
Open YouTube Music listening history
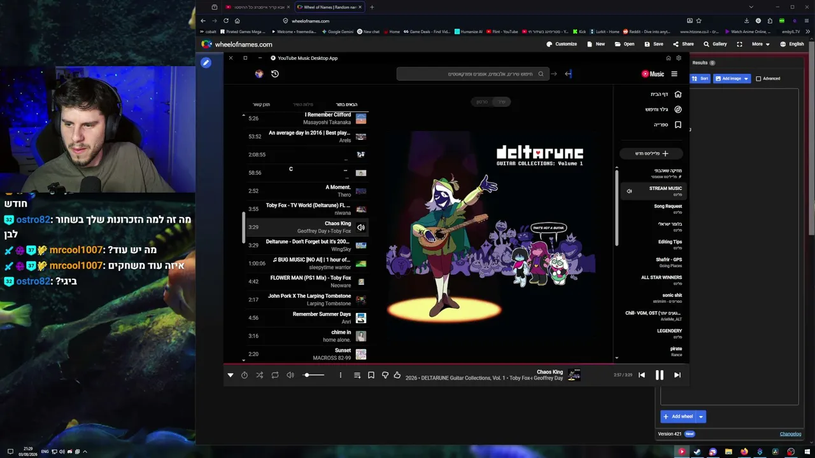pos(275,74)
